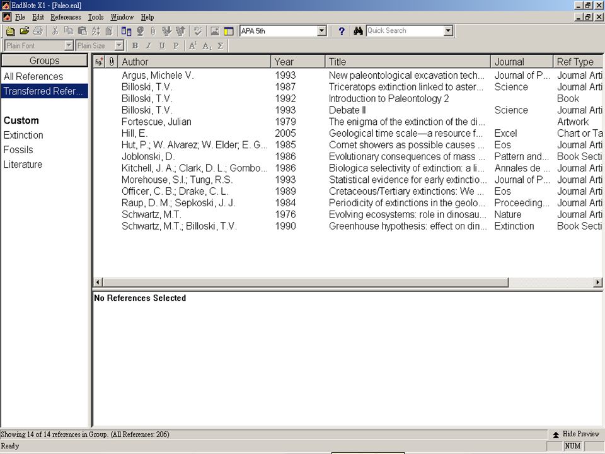Click the Paste clipboard icon
The height and width of the screenshot is (454, 605).
click(x=82, y=31)
